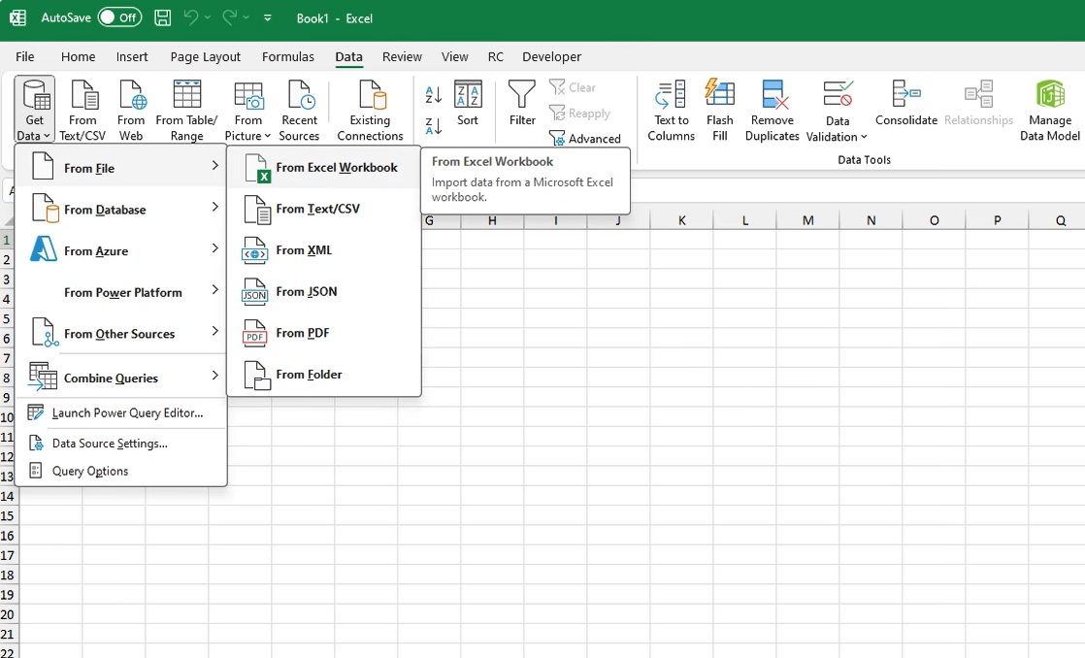The height and width of the screenshot is (658, 1085).
Task: Click the Excel app icon in title bar
Action: (x=17, y=17)
